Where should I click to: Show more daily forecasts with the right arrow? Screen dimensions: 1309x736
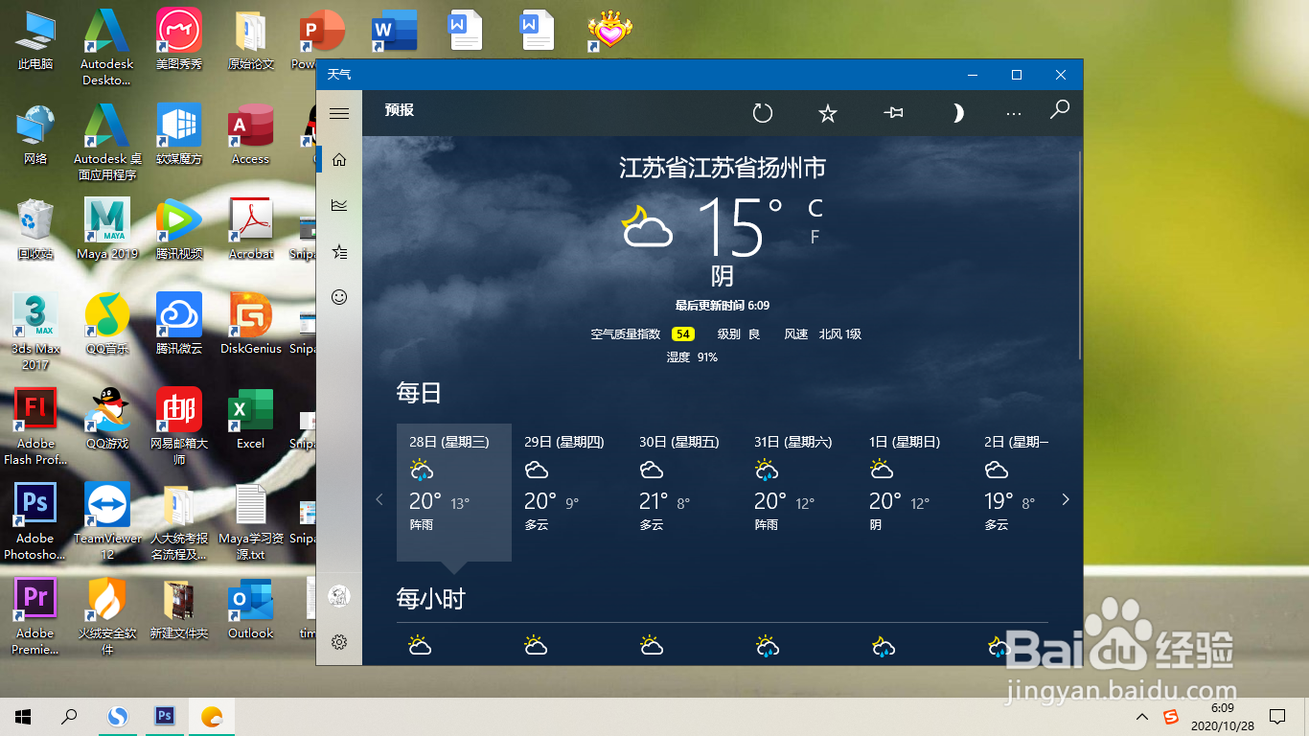(1065, 499)
